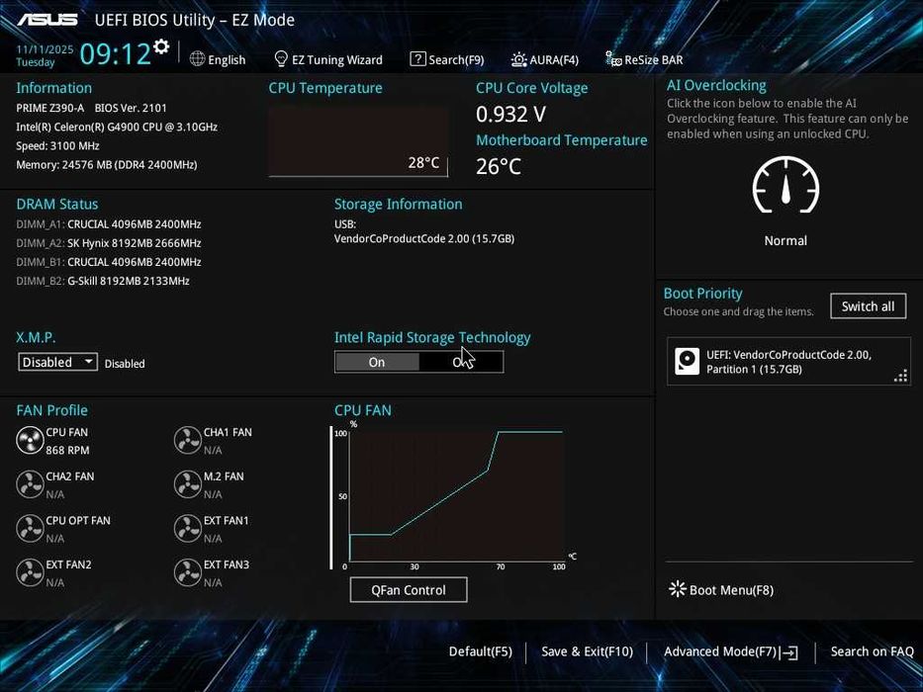Select the UEFI VendorCoProductCode boot priority item
The width and height of the screenshot is (923, 692).
(788, 361)
